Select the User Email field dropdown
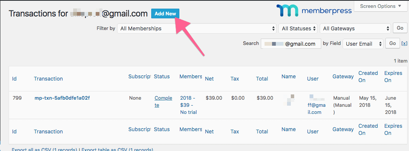Screen dimensions: 409x151 coord(363,44)
